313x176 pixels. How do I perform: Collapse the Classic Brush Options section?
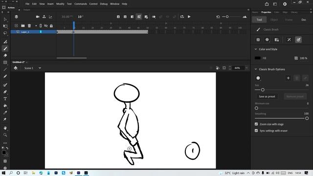point(256,69)
